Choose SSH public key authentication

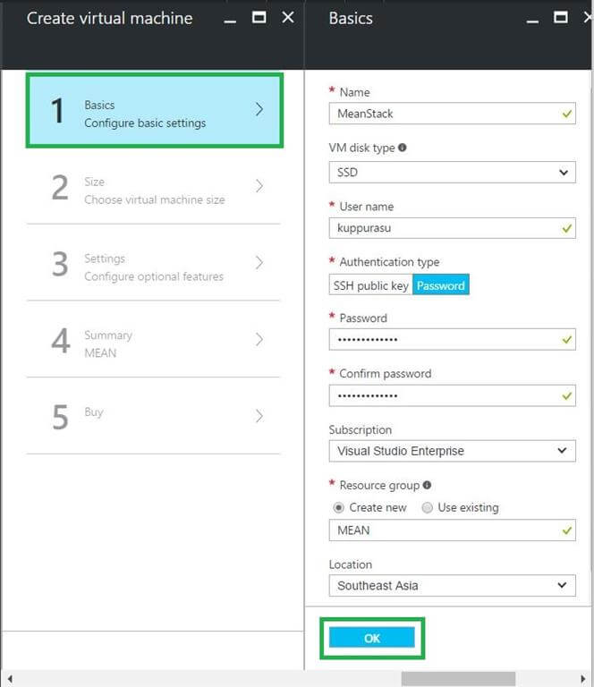coord(370,285)
